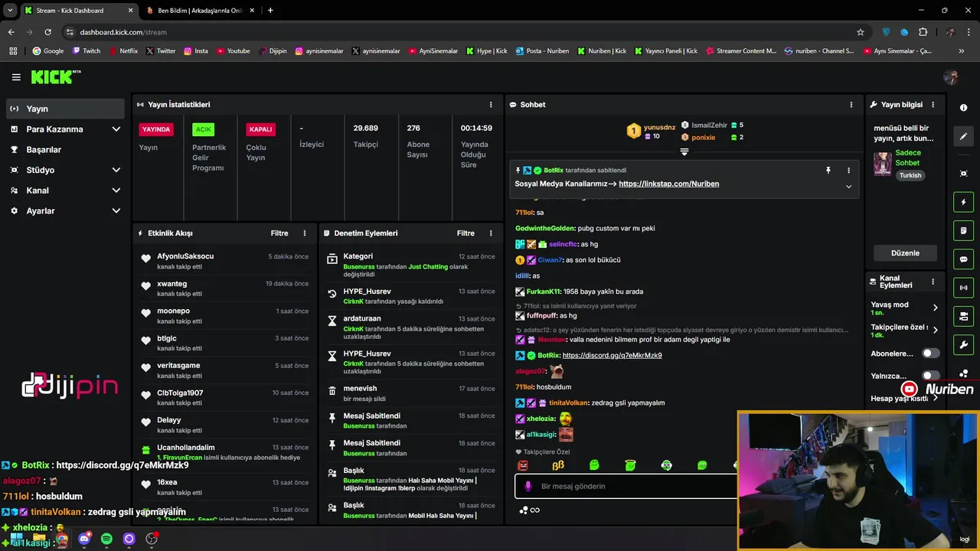Expand the Para Kazanma sidebar section
Screen dimensions: 980x551
tap(116, 129)
